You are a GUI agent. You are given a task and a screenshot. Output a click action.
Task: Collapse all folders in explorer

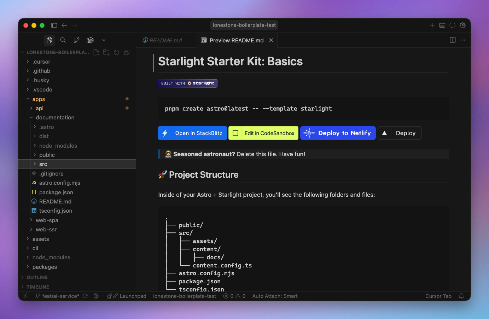(127, 53)
